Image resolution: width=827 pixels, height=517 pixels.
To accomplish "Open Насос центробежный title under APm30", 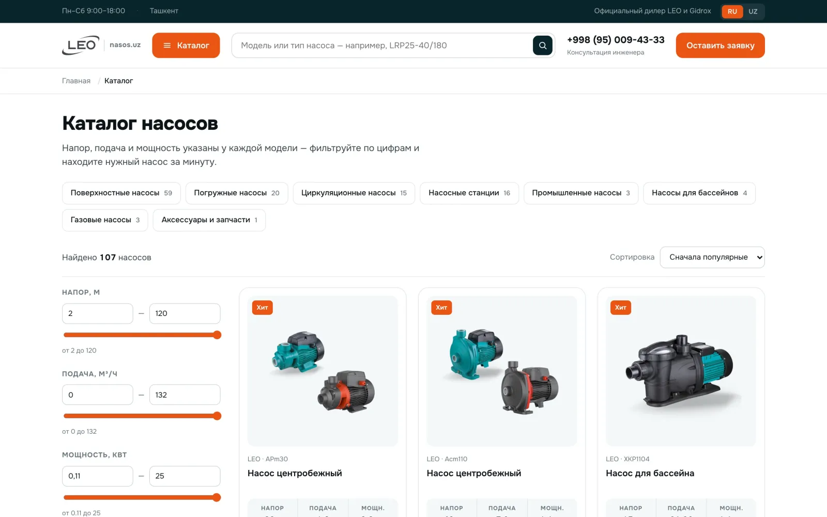I will coord(295,474).
